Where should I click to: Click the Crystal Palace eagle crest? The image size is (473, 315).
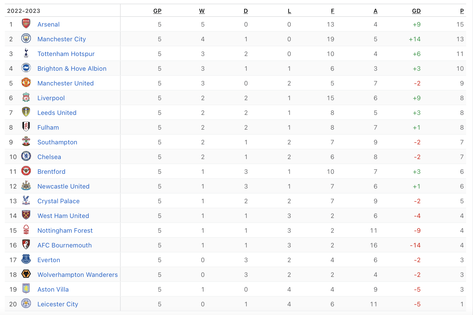tap(26, 201)
